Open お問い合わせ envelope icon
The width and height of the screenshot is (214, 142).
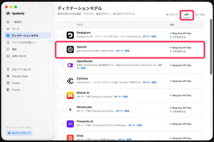pyautogui.click(x=8, y=56)
